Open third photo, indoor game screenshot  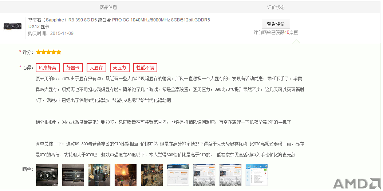click(x=99, y=175)
